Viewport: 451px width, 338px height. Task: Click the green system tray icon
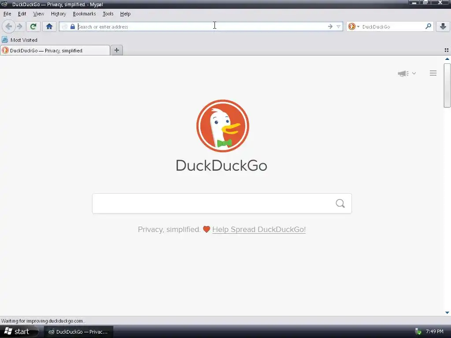coord(418,332)
